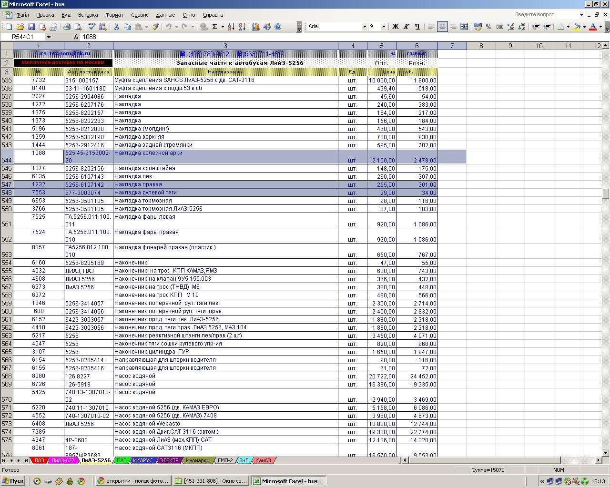This screenshot has width=610, height=488.
Task: Open the undo history dropdown arrow
Action: point(177,27)
